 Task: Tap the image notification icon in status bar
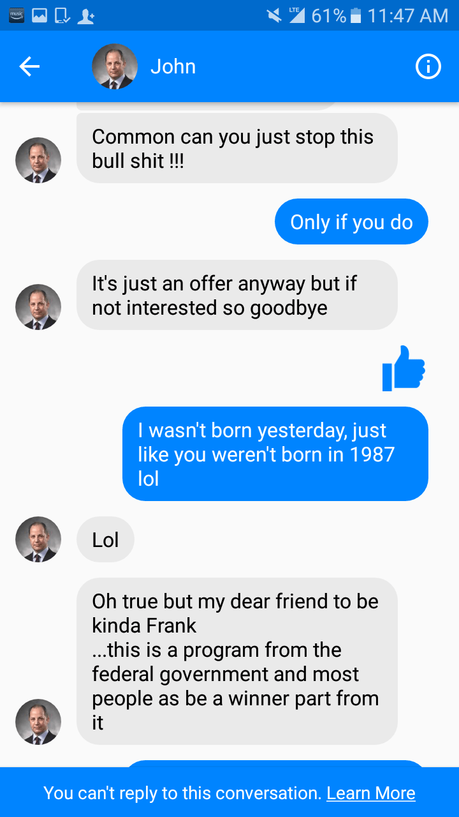tap(40, 15)
